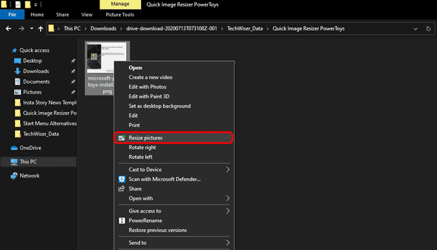Click Downloads in the breadcrumb path

click(x=104, y=28)
